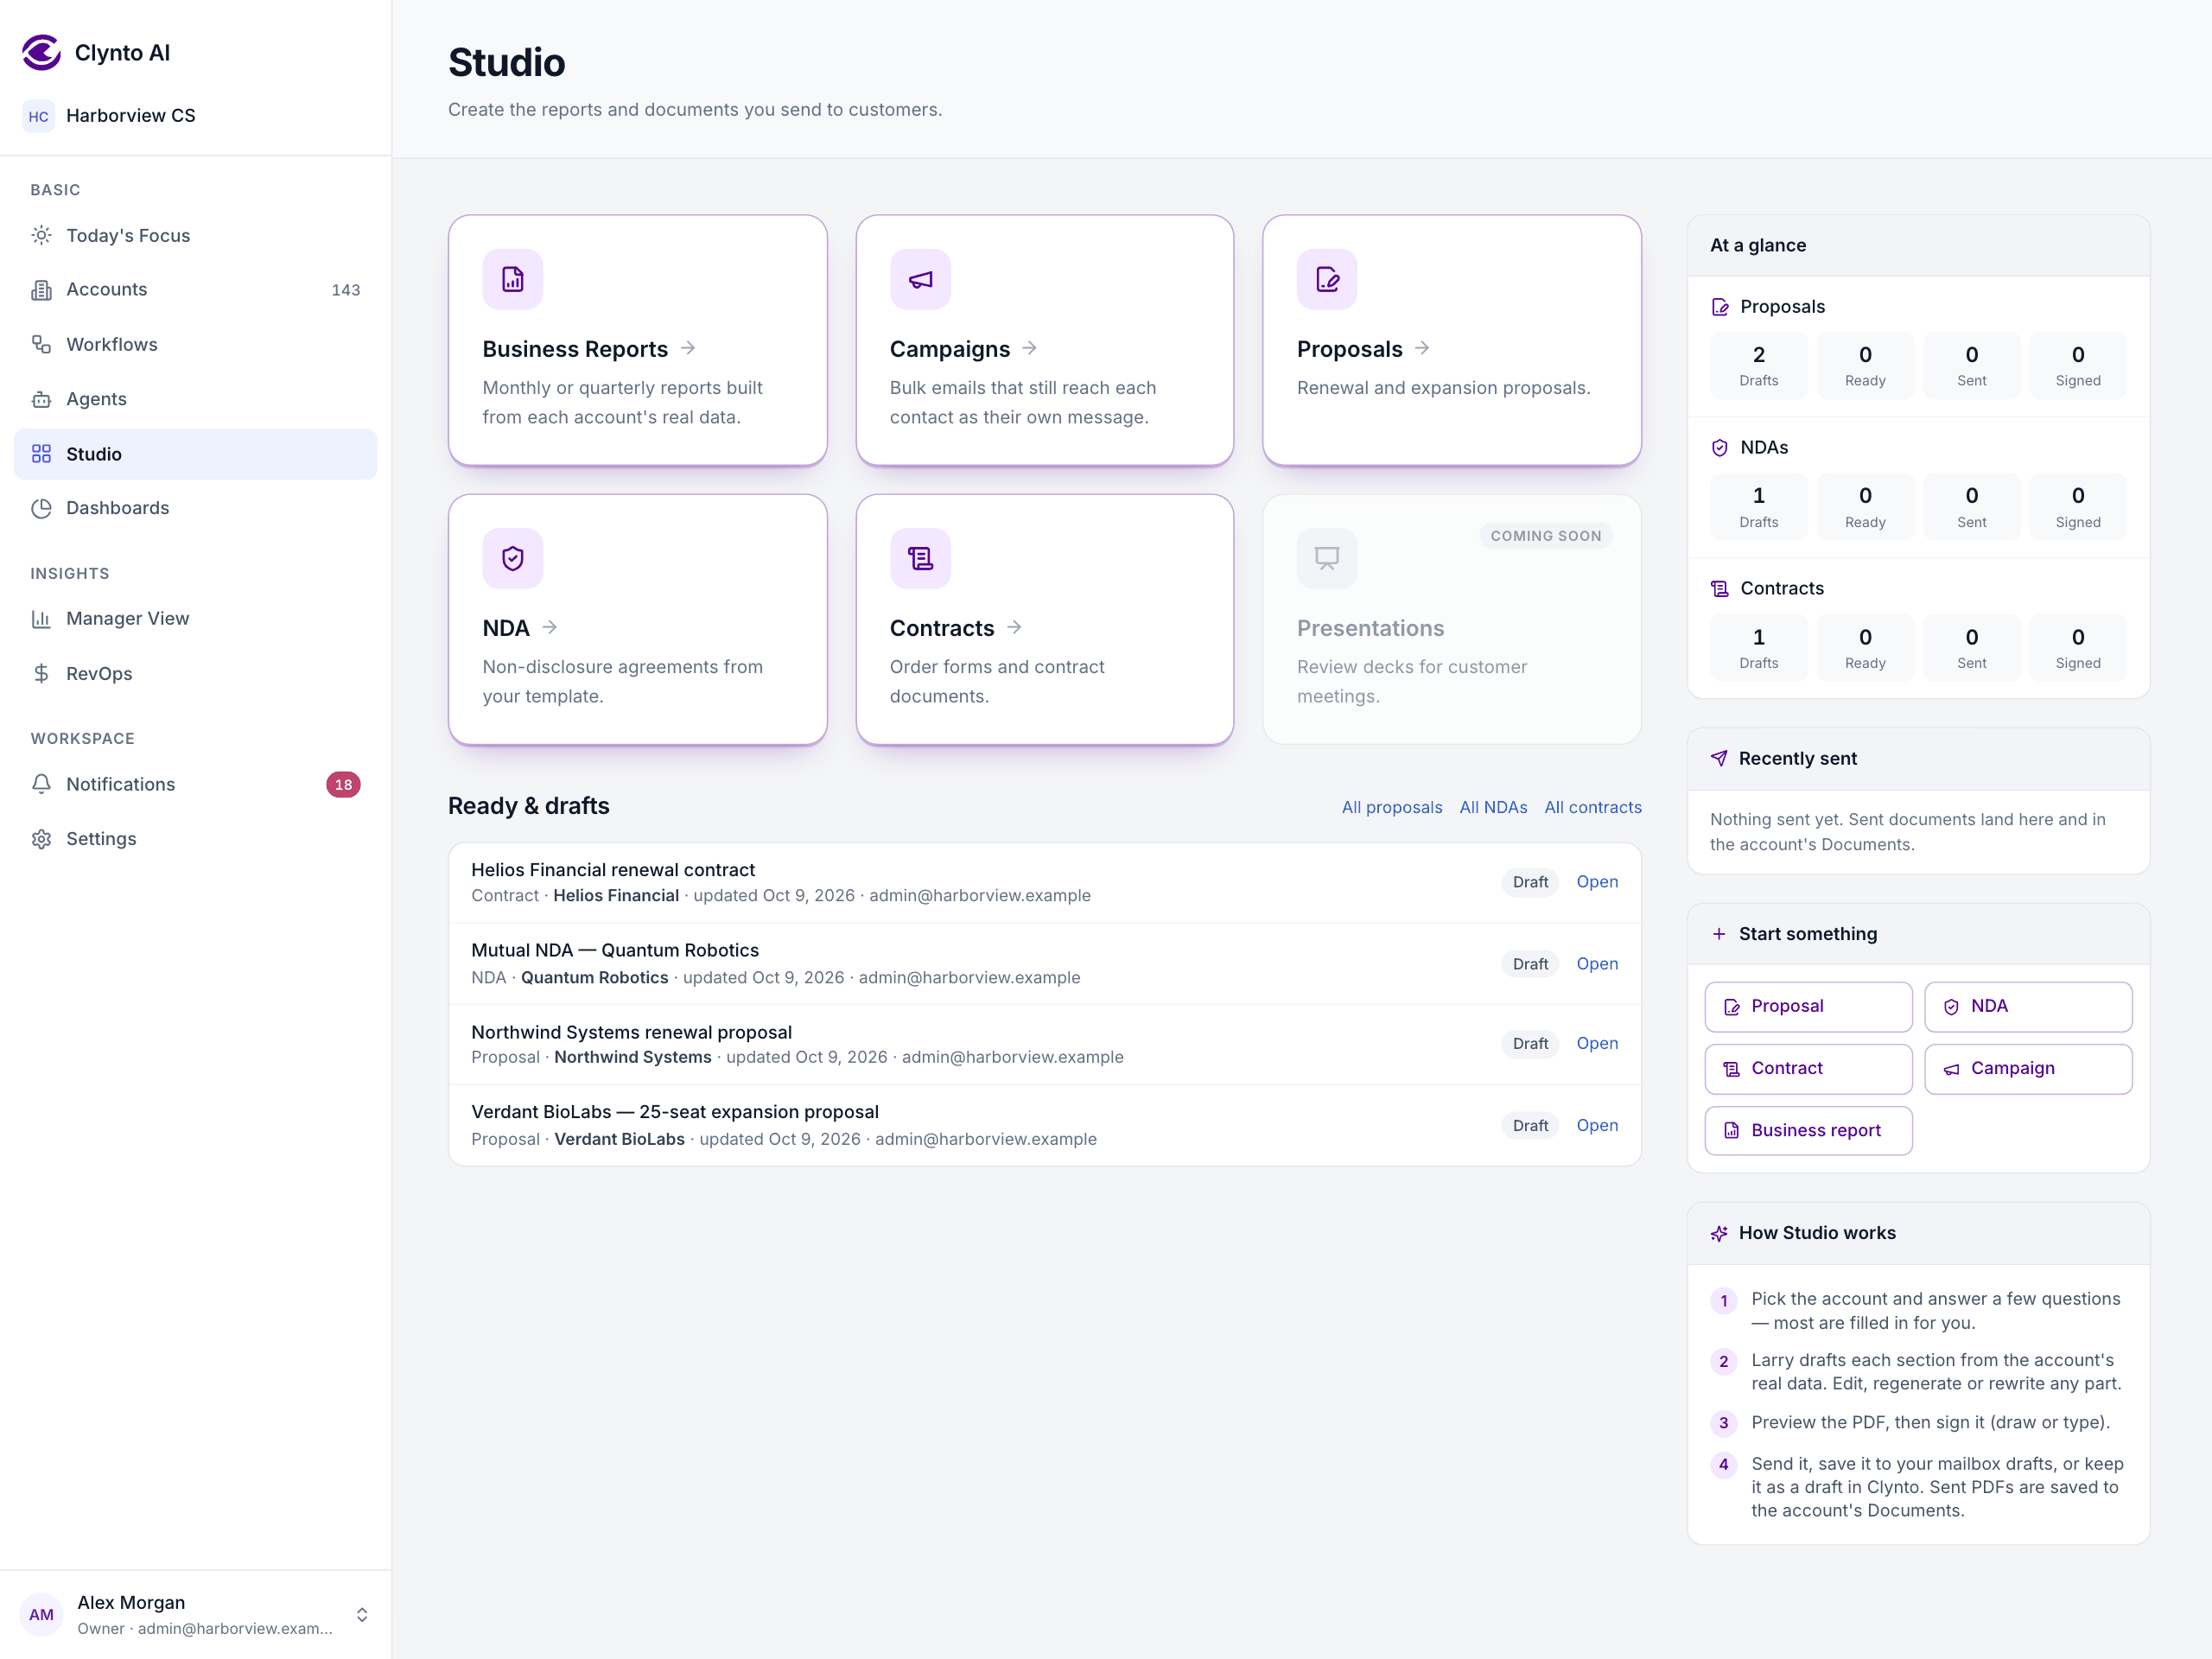Viewport: 2212px width, 1659px height.
Task: Open the Verdant BioLabs expansion proposal
Action: (x=1597, y=1125)
